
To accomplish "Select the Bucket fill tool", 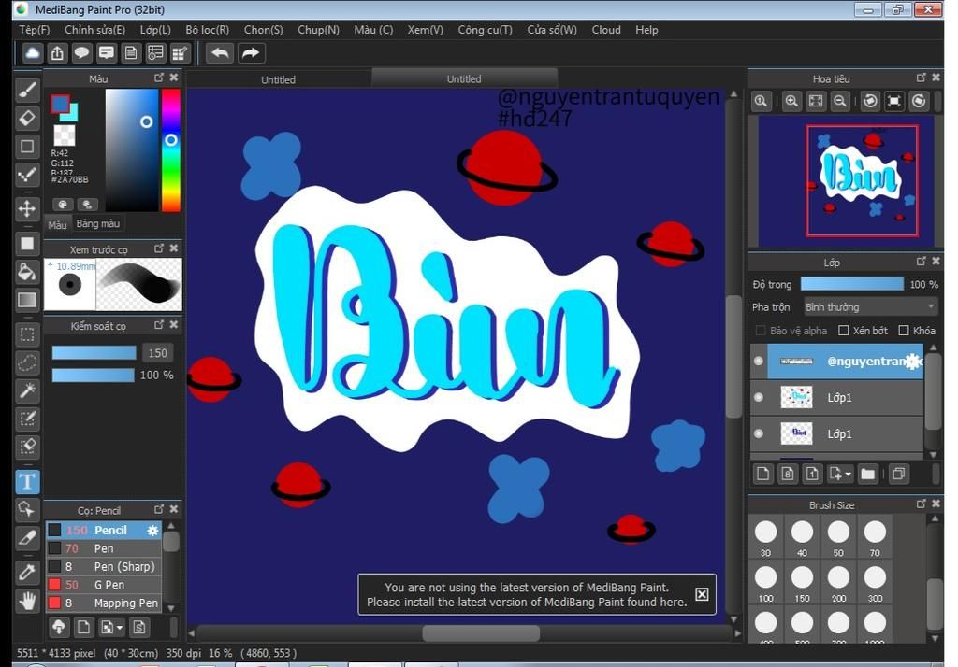I will [27, 272].
